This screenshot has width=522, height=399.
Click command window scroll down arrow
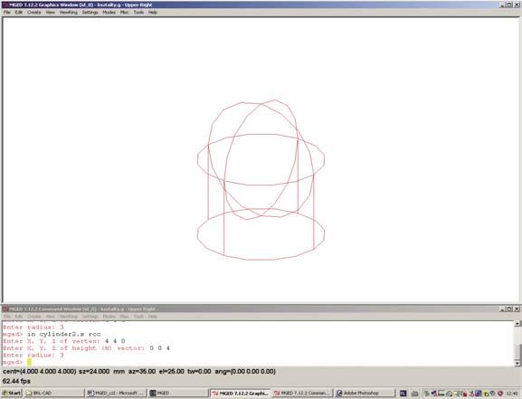(x=517, y=363)
